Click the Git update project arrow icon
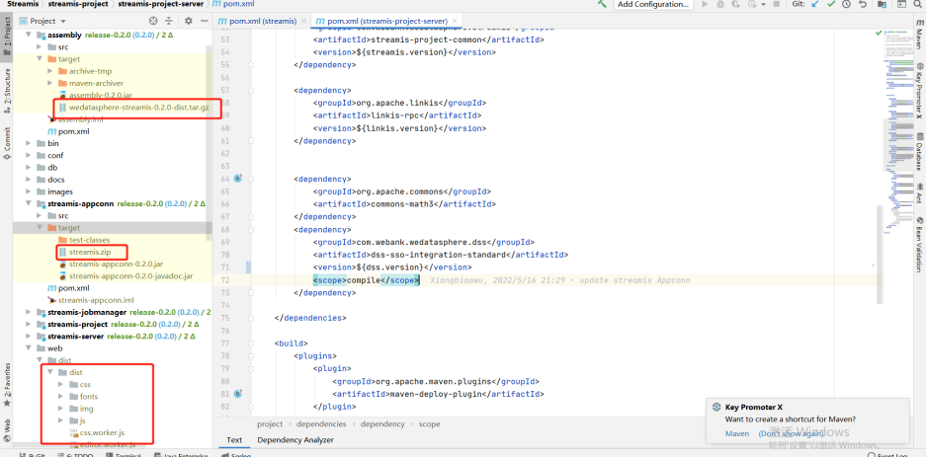The height and width of the screenshot is (457, 926). point(814,5)
